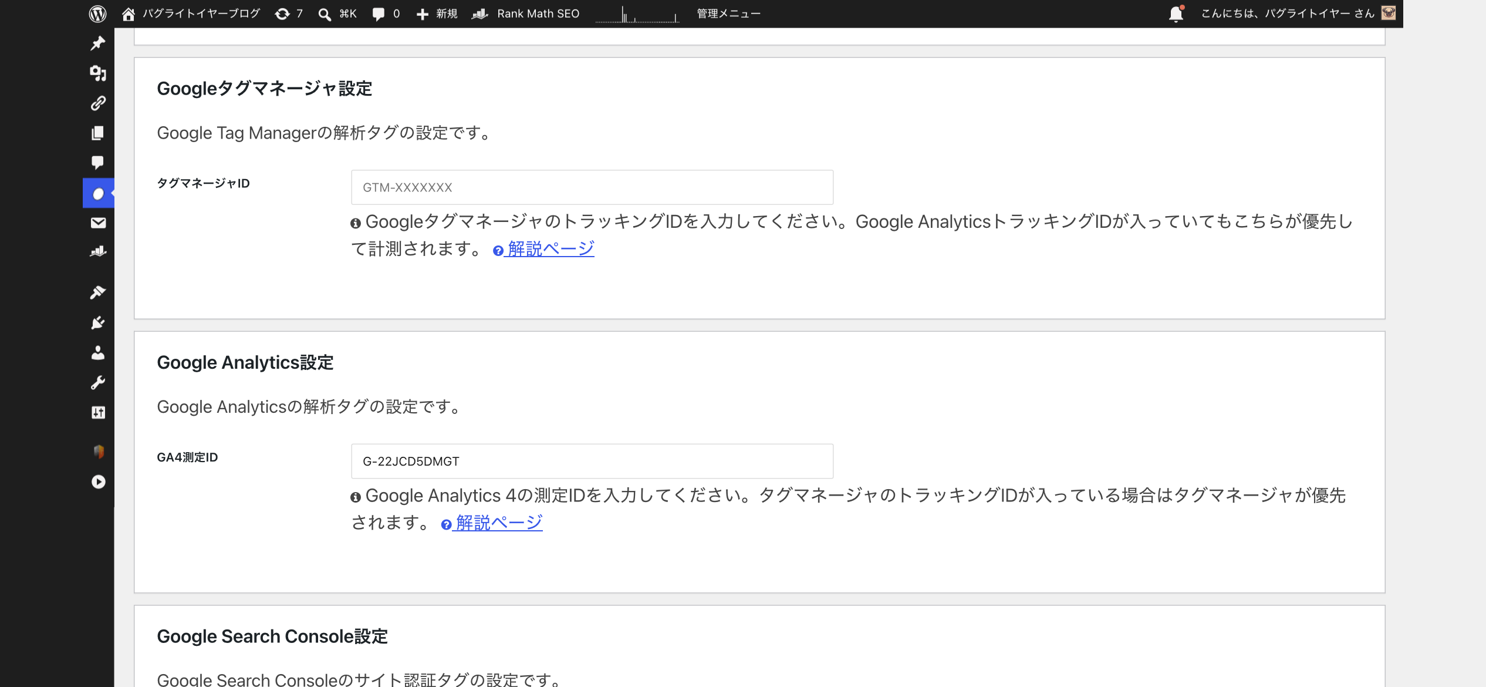Open updates icon showing 7

[x=289, y=14]
